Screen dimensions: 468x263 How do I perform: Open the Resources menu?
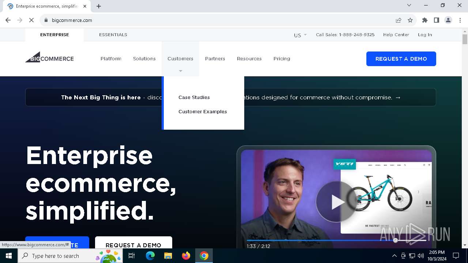tap(249, 58)
